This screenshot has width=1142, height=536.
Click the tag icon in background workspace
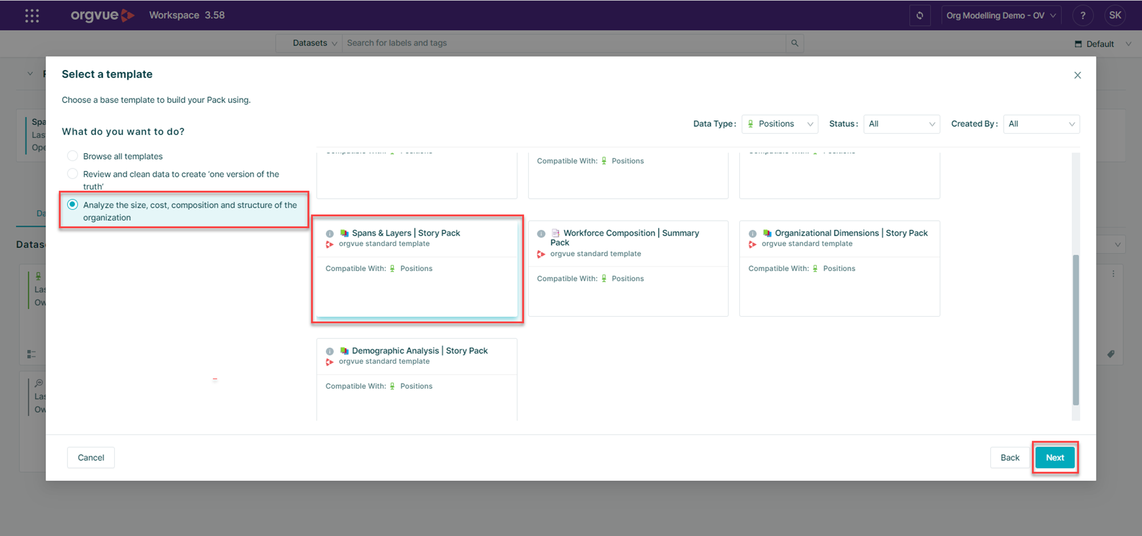[1111, 354]
